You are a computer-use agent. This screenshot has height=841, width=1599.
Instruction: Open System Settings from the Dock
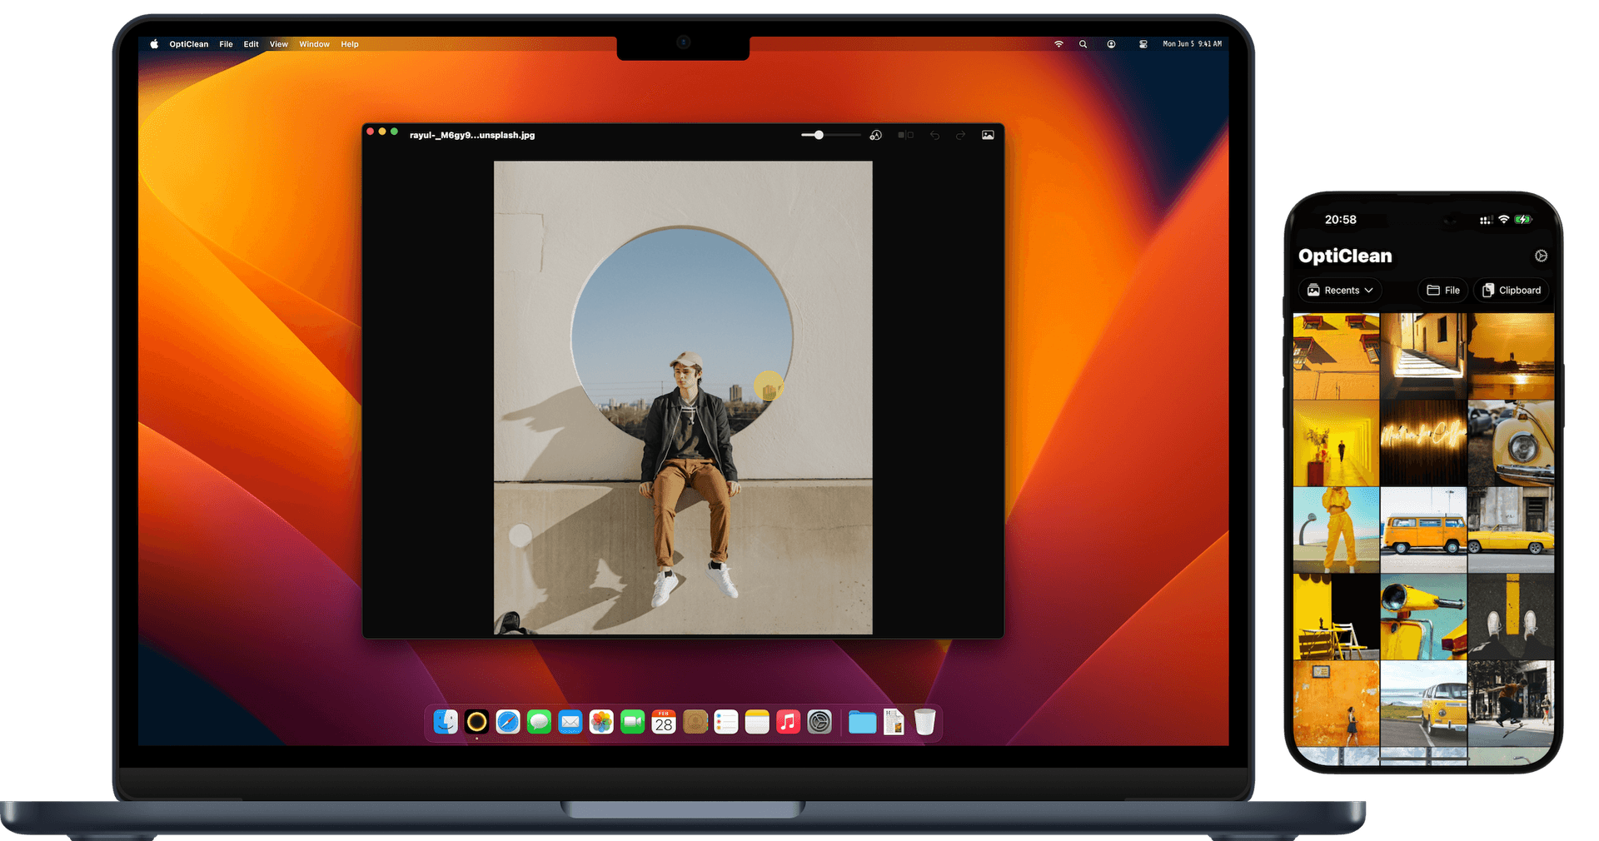pos(819,721)
